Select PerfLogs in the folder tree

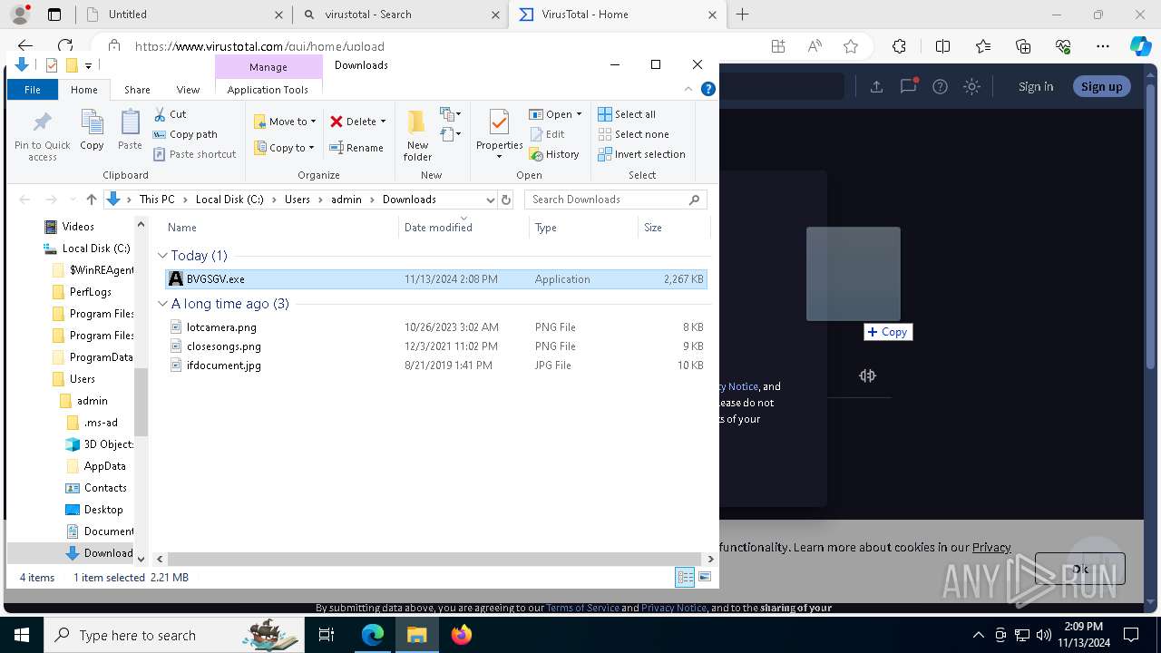pos(90,292)
